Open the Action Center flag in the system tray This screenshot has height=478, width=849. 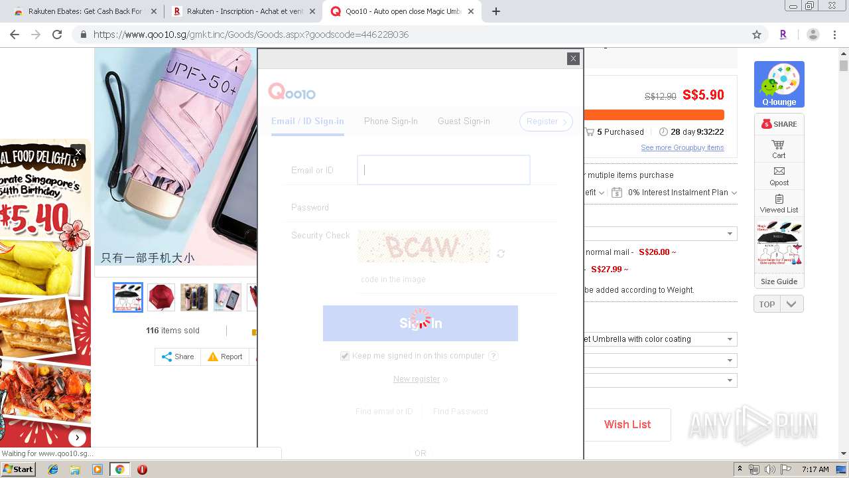tap(786, 469)
